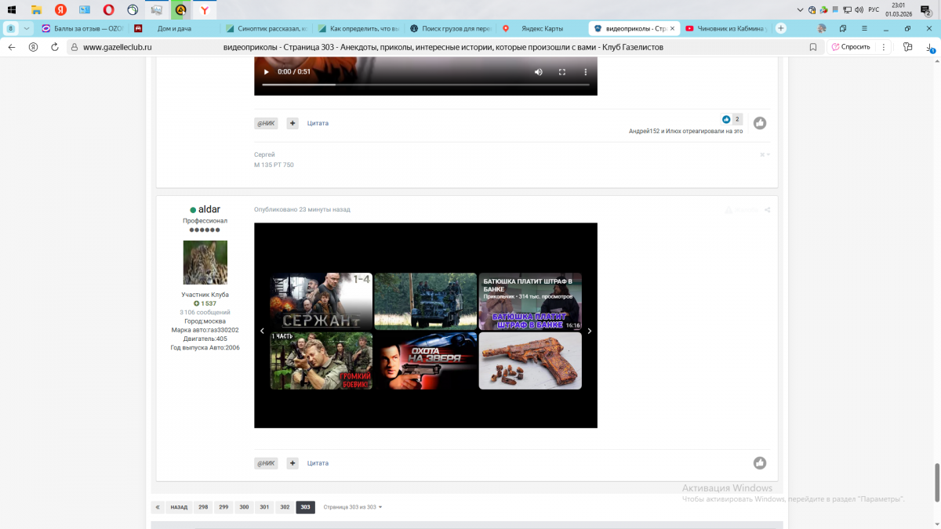
Task: Open the browser tab list dropdown arrow
Action: pos(27,28)
